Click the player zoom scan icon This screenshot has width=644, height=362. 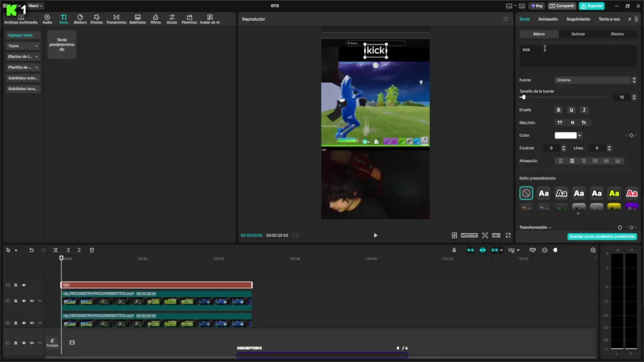pos(485,235)
